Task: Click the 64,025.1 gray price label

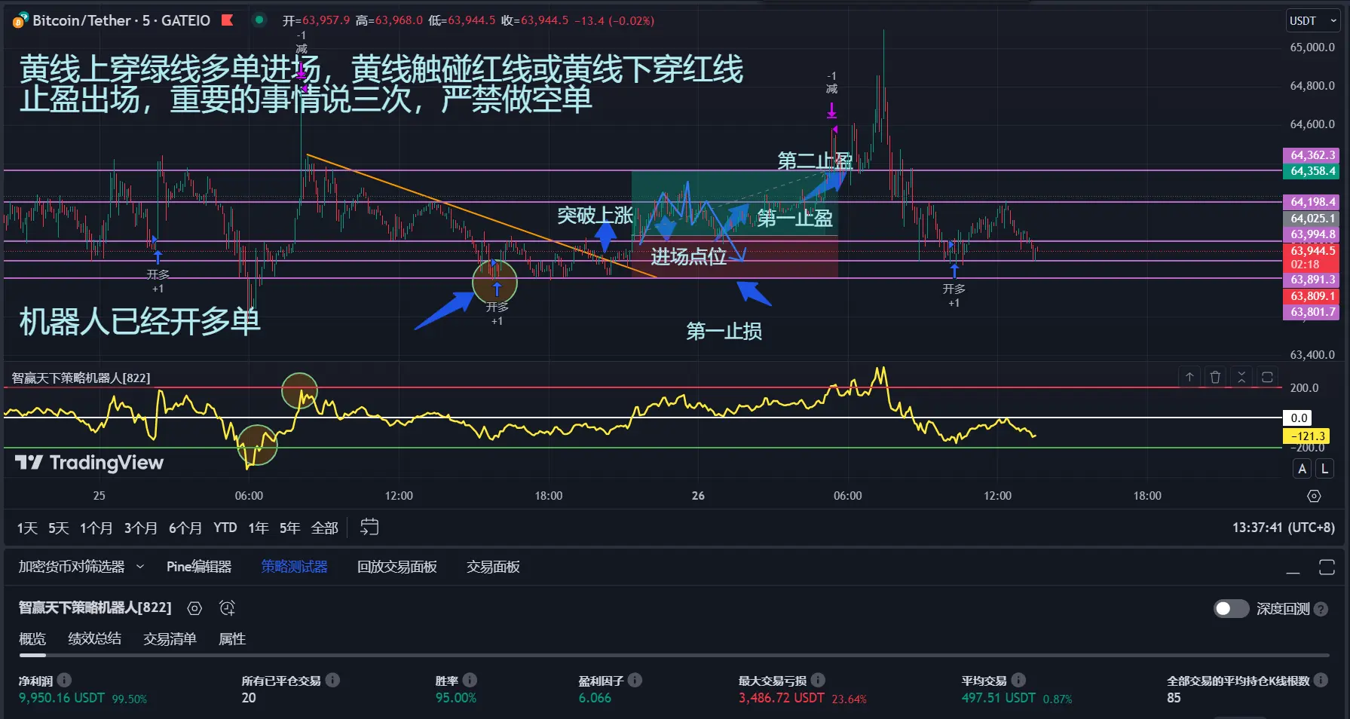Action: [1312, 219]
